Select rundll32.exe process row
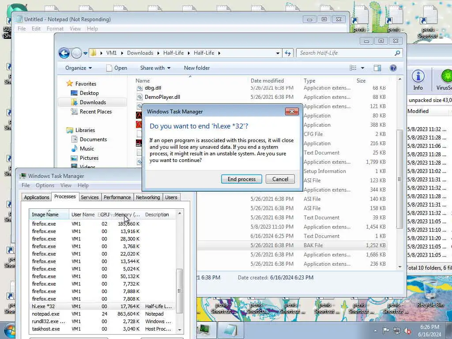This screenshot has height=339, width=452. [102, 321]
